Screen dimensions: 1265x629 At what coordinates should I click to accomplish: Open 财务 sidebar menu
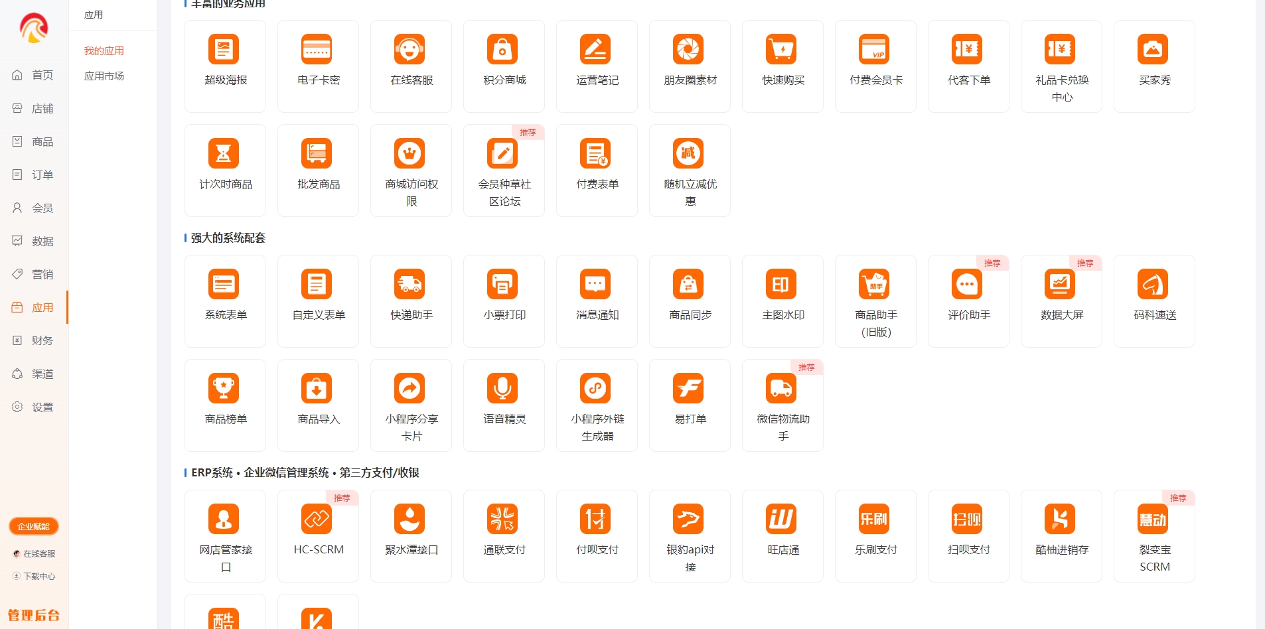coord(34,340)
